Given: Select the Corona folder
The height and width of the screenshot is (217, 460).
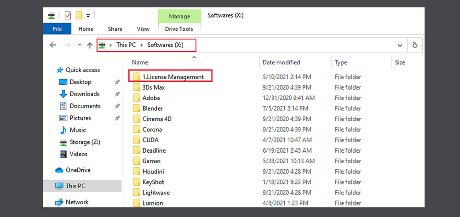Looking at the screenshot, I should 152,129.
